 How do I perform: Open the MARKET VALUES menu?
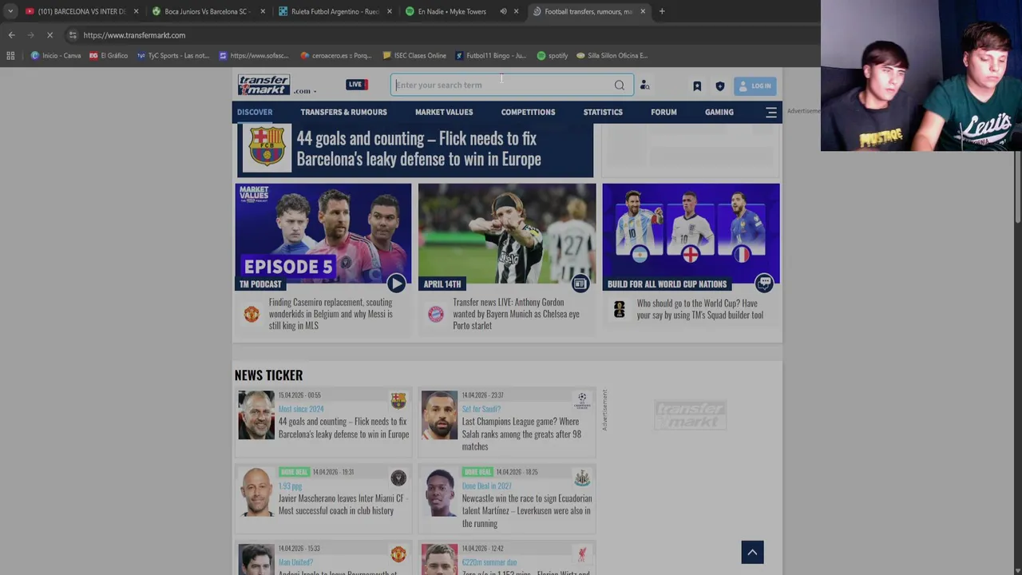(444, 113)
